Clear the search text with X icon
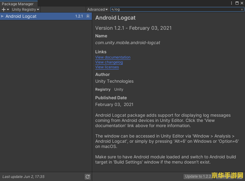The image size is (245, 181). point(242,9)
